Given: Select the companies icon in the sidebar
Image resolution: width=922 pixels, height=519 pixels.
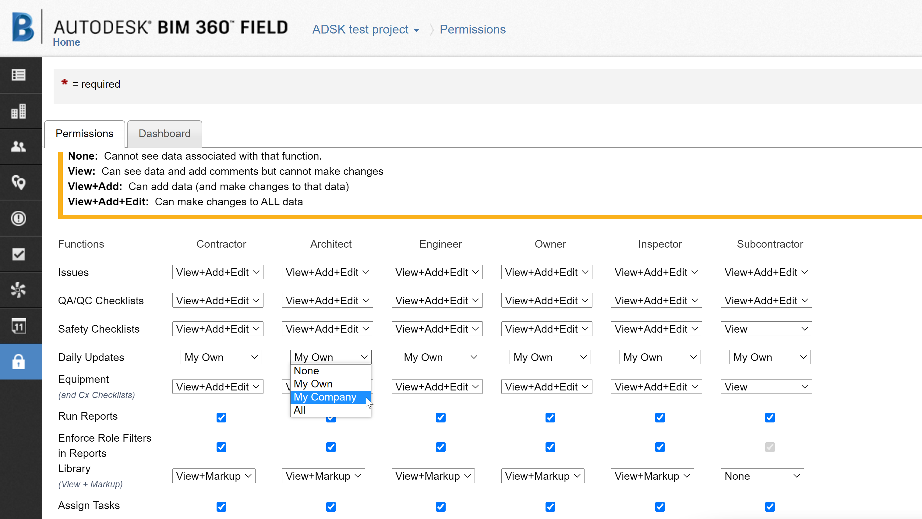Looking at the screenshot, I should pos(18,111).
